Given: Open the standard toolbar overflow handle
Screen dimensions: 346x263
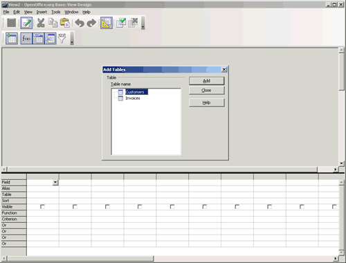Looking at the screenshot, I should 143,23.
